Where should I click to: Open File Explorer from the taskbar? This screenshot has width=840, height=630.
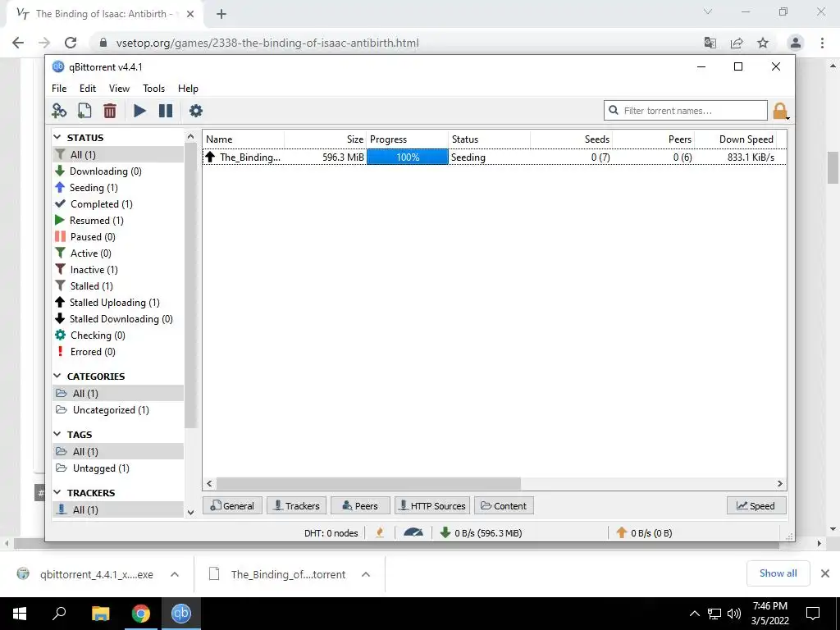pyautogui.click(x=100, y=614)
